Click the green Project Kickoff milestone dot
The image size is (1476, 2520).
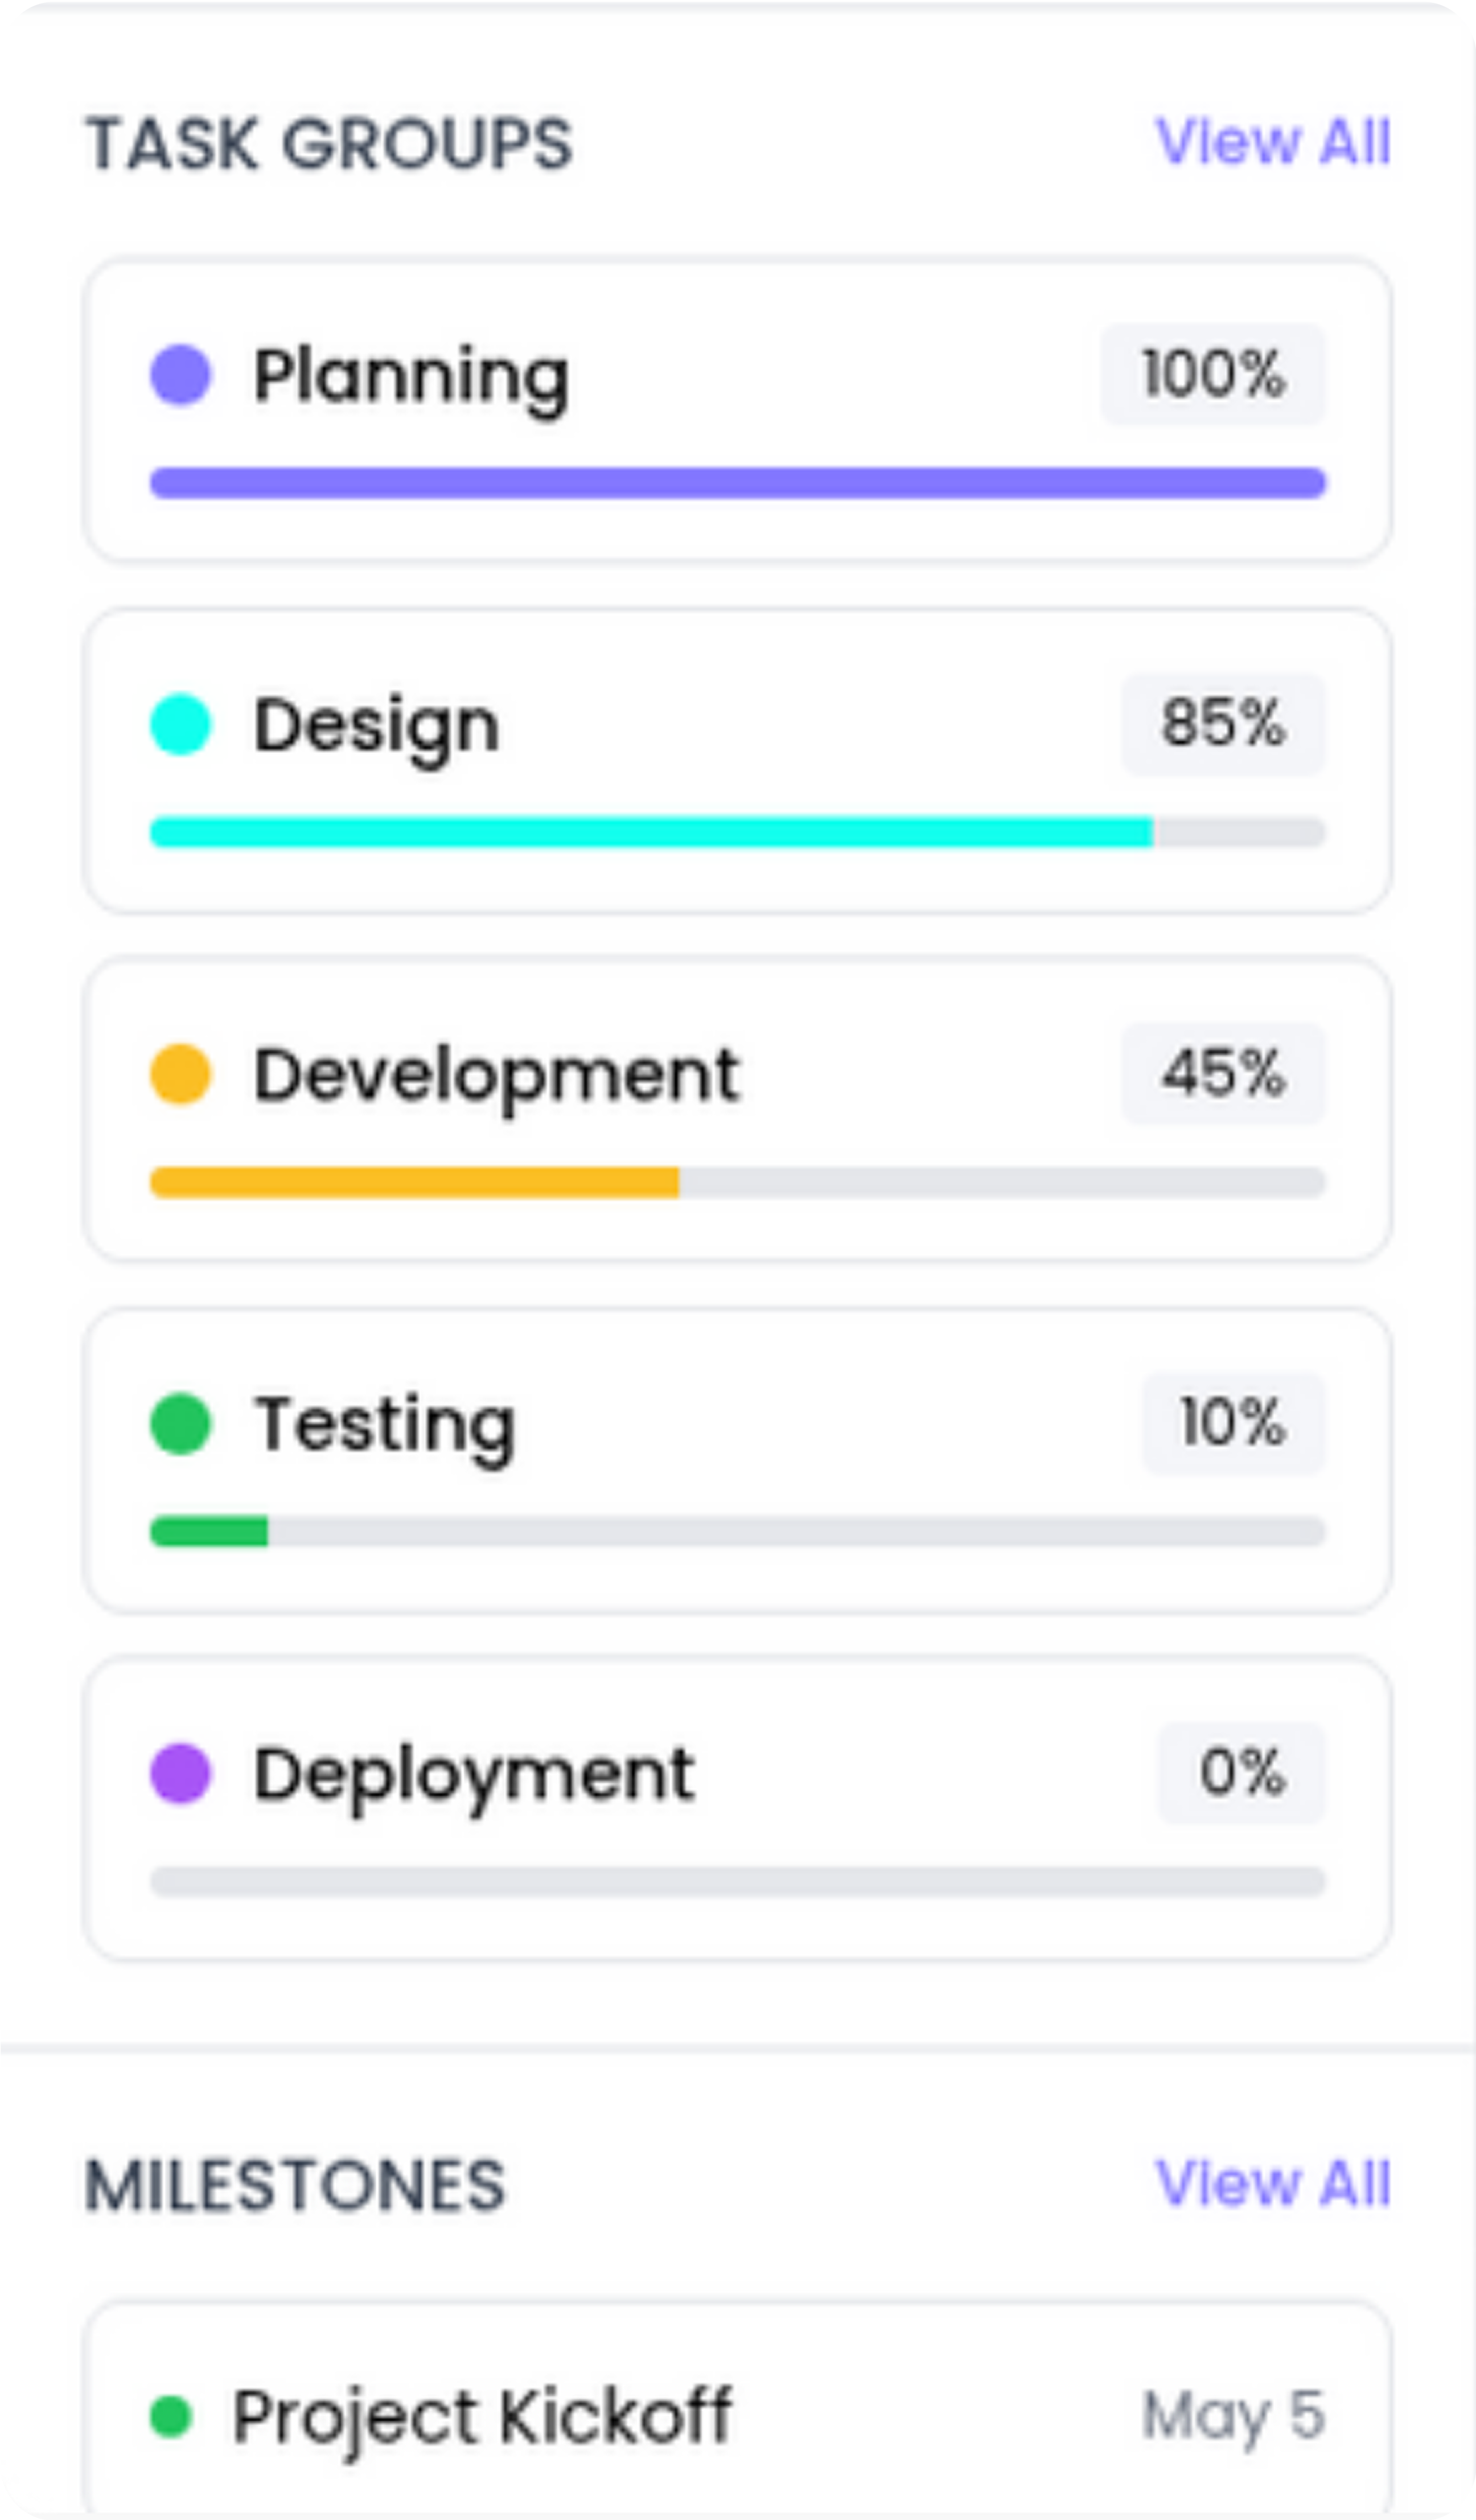click(171, 2417)
